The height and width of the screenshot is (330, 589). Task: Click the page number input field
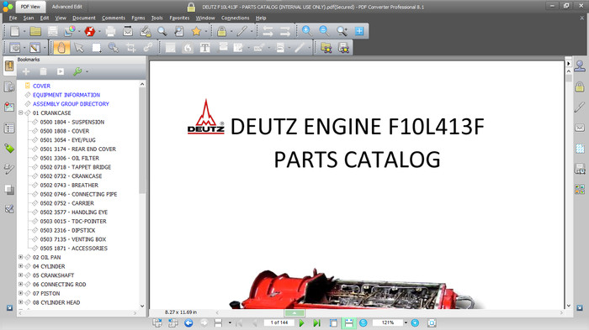pyautogui.click(x=279, y=322)
